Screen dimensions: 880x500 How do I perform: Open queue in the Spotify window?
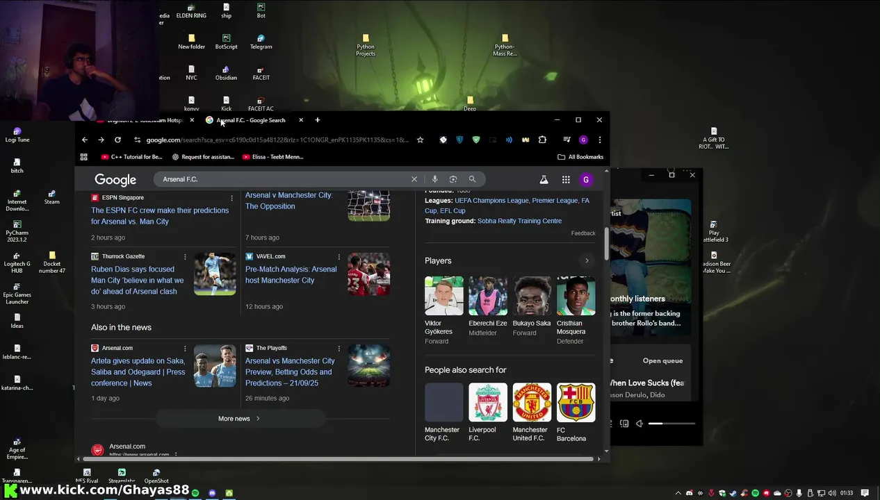[662, 361]
